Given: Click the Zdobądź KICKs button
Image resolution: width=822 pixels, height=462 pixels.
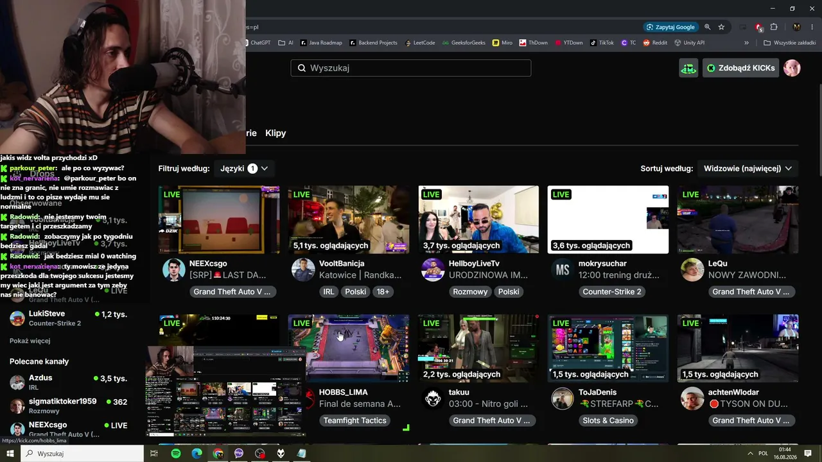Looking at the screenshot, I should click(740, 68).
